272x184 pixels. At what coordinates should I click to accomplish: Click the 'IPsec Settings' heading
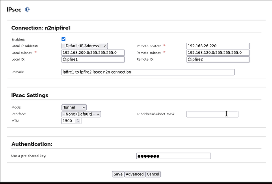coord(30,95)
